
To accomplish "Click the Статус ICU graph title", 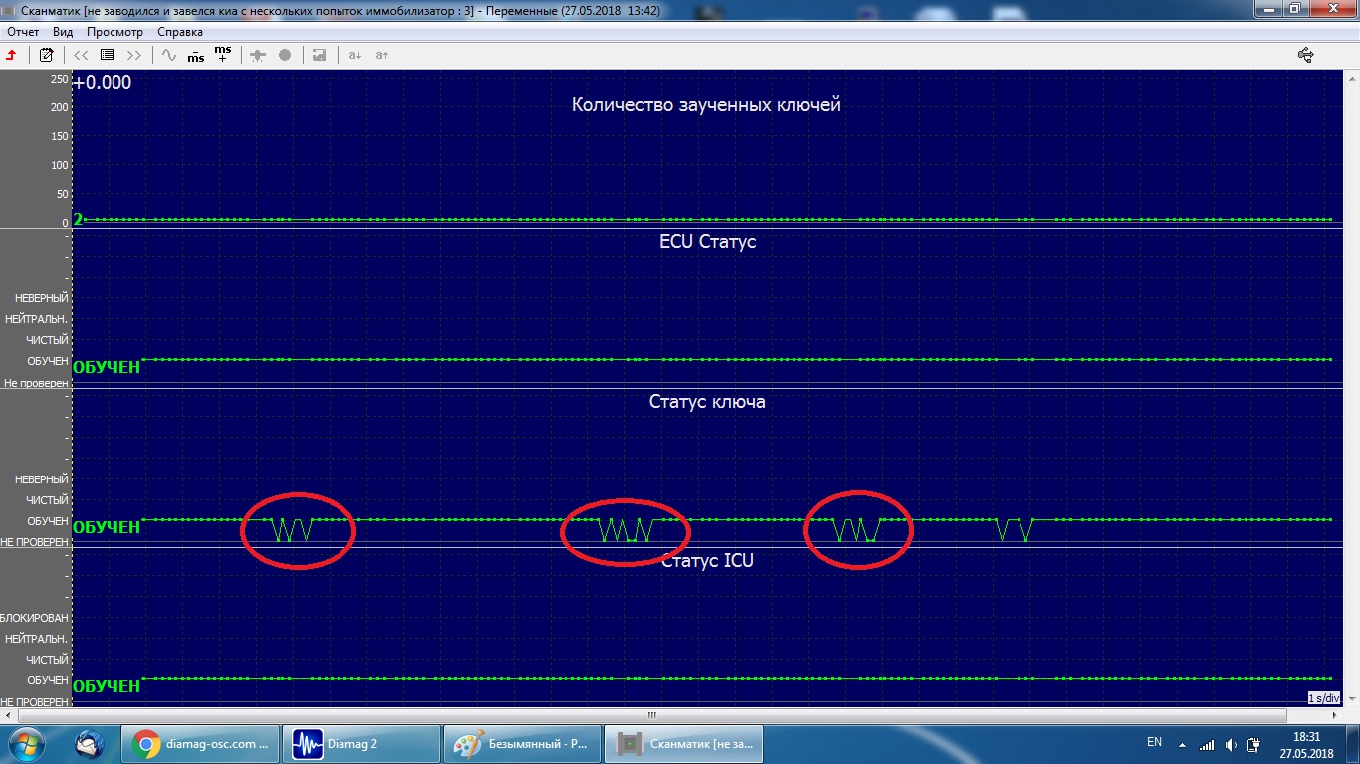I will click(707, 561).
